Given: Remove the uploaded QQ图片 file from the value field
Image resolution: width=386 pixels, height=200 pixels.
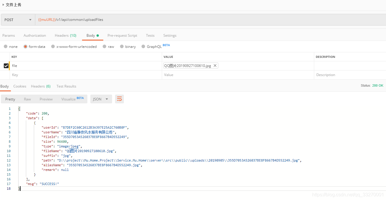Looking at the screenshot, I should [215, 65].
